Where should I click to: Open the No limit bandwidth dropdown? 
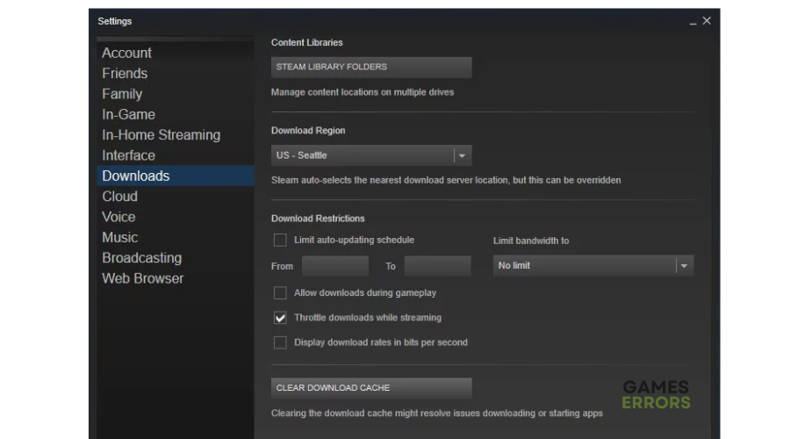coord(593,266)
